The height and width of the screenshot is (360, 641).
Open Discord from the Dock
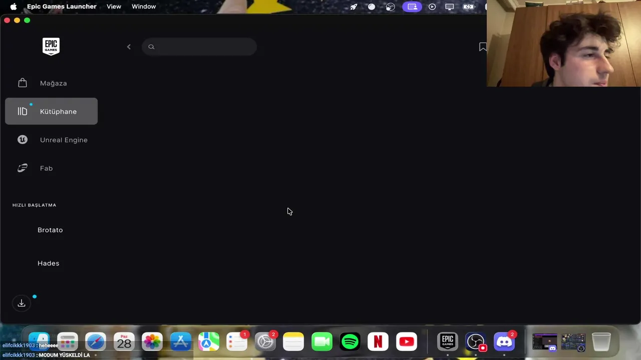coord(504,342)
